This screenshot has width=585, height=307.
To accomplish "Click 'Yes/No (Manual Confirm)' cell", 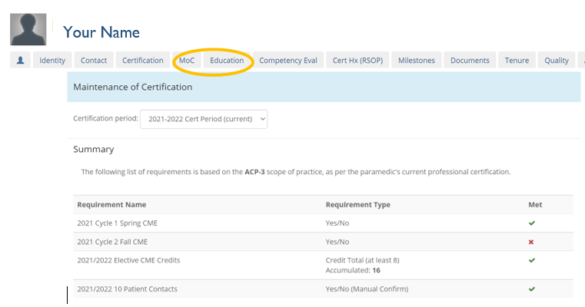I will (x=367, y=289).
